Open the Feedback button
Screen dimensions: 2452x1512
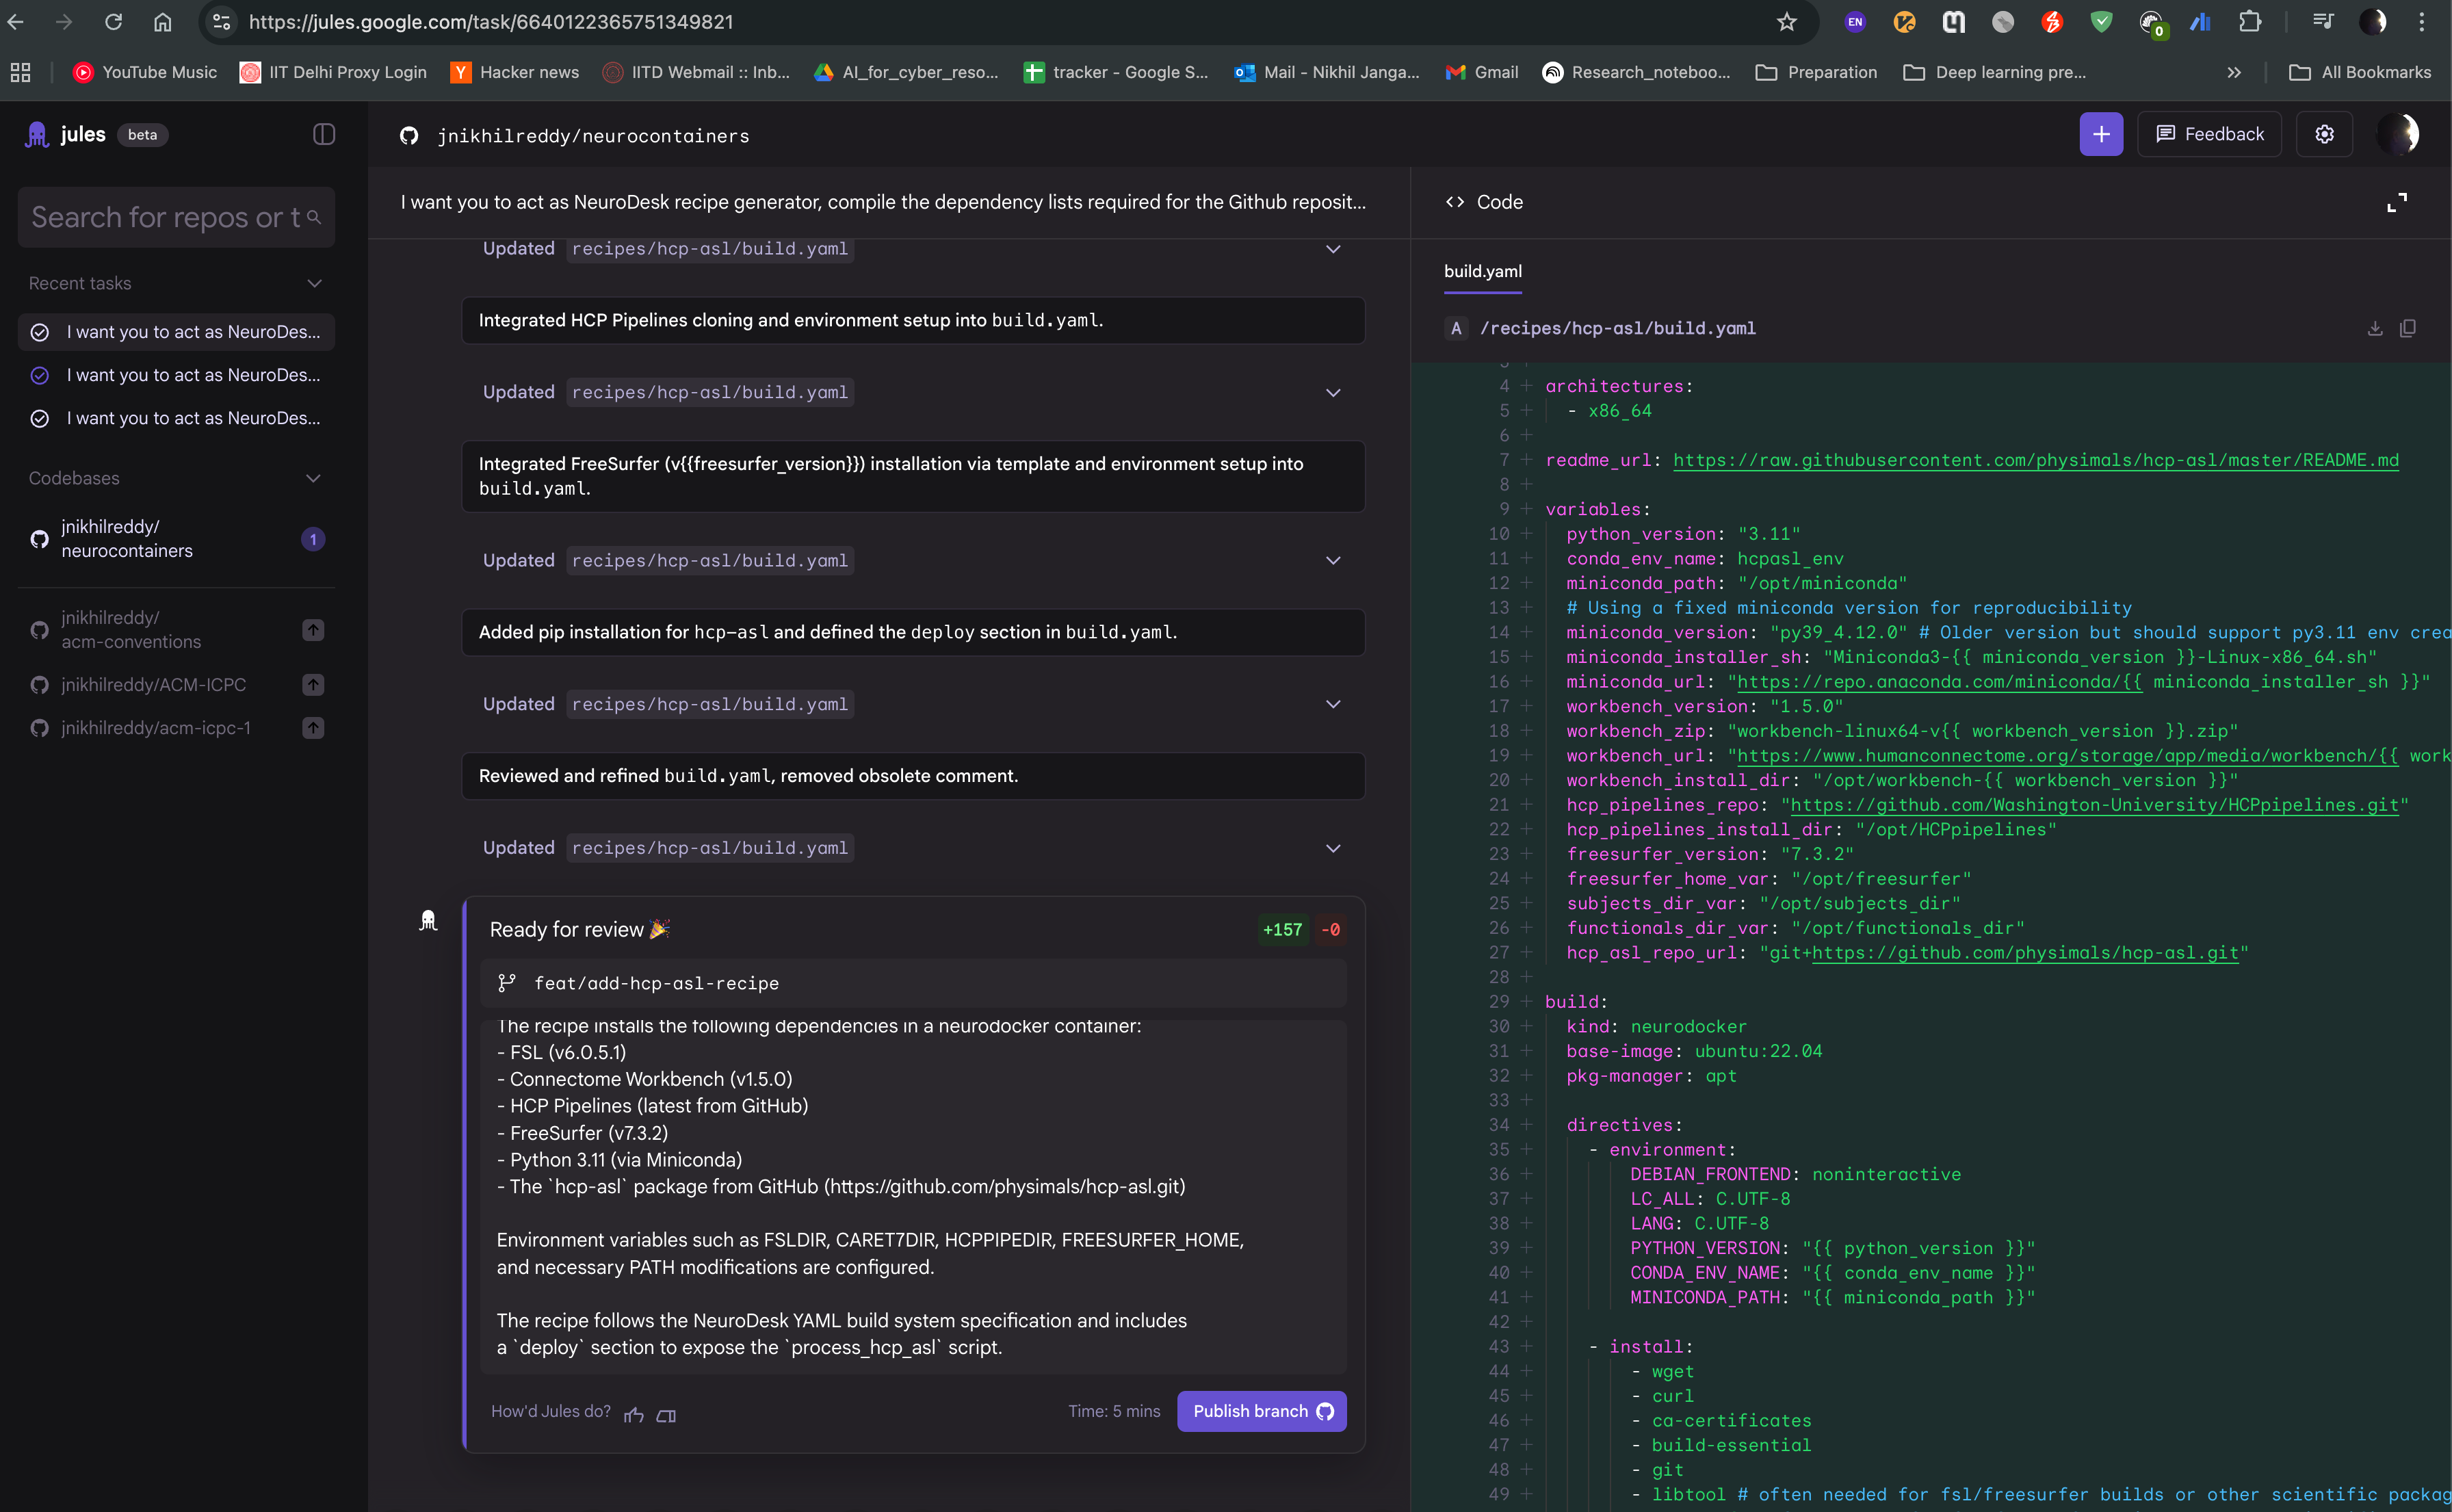(x=2209, y=134)
